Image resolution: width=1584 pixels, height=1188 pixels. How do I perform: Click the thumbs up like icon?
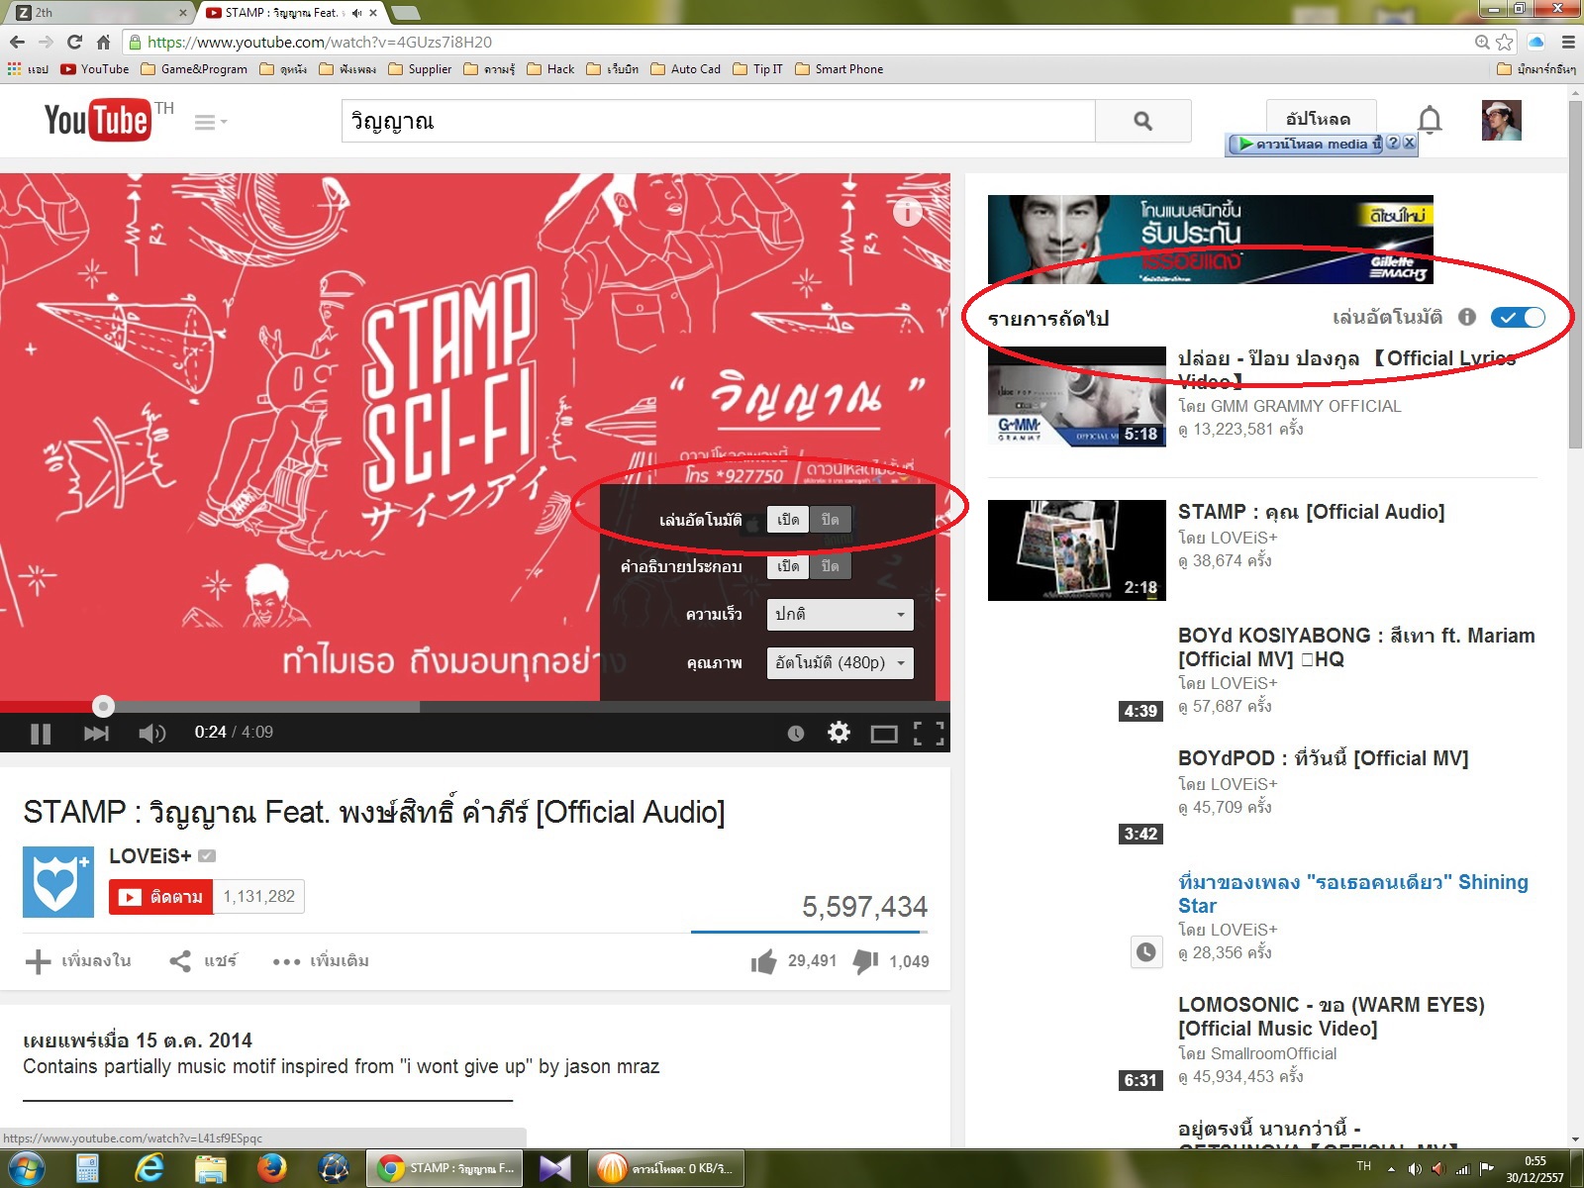[x=763, y=961]
